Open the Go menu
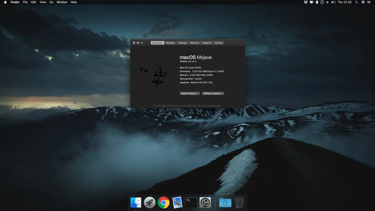This screenshot has height=211, width=375. (51, 2)
